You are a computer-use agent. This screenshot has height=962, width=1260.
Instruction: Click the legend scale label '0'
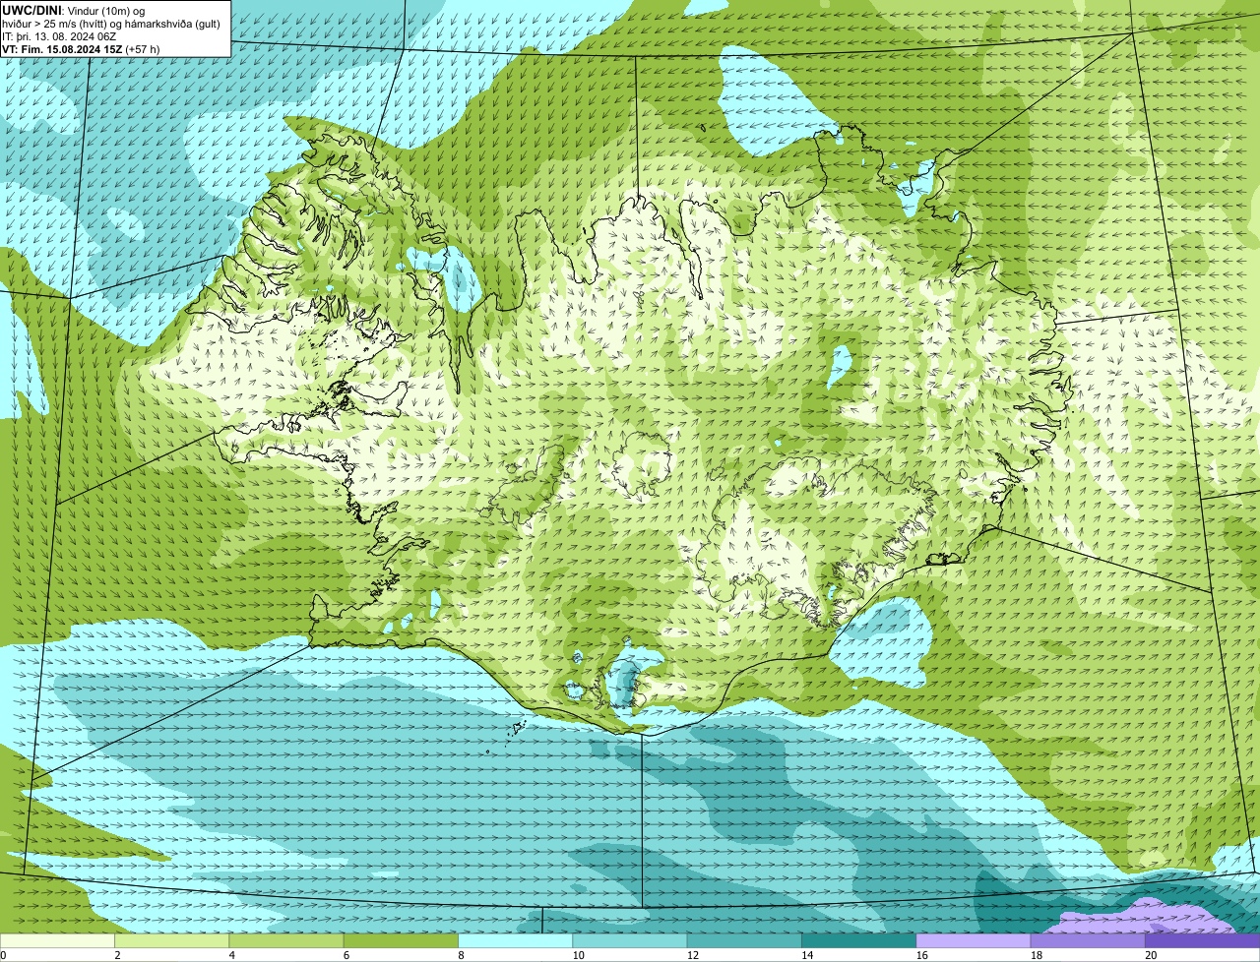3,955
